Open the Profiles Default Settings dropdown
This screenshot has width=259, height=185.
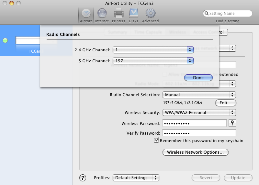tap(136, 178)
